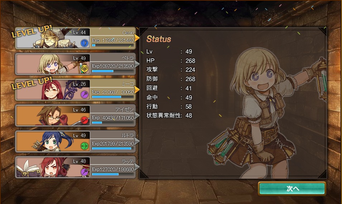Click Cenri's blue shield class icon
Viewport: 342px width, 204px height.
(x=85, y=43)
